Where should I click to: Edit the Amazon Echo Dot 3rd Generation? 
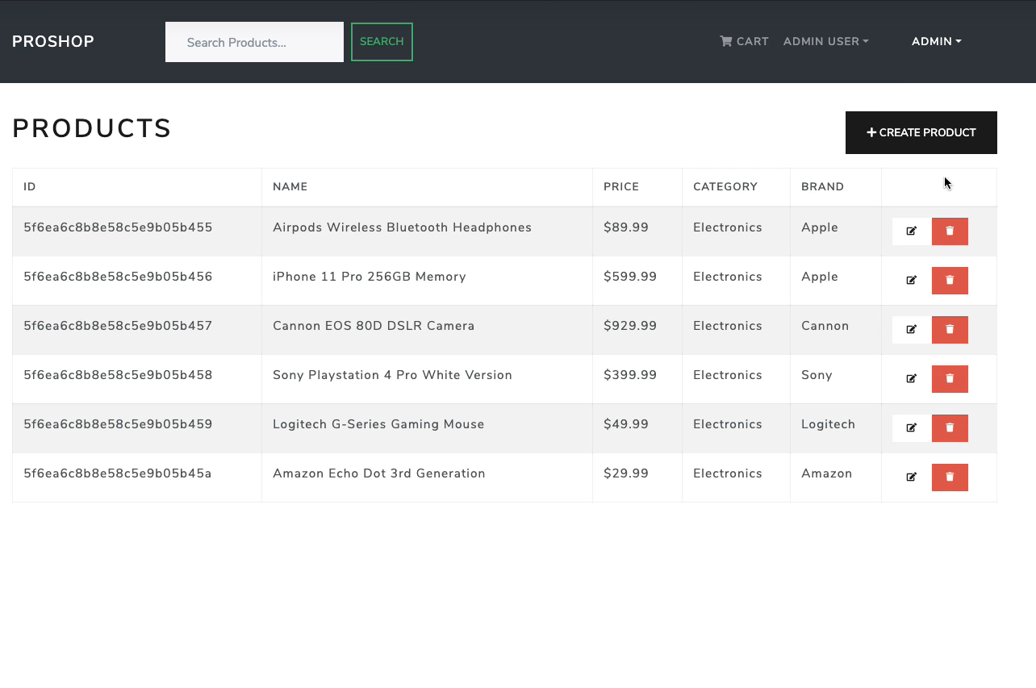tap(911, 477)
